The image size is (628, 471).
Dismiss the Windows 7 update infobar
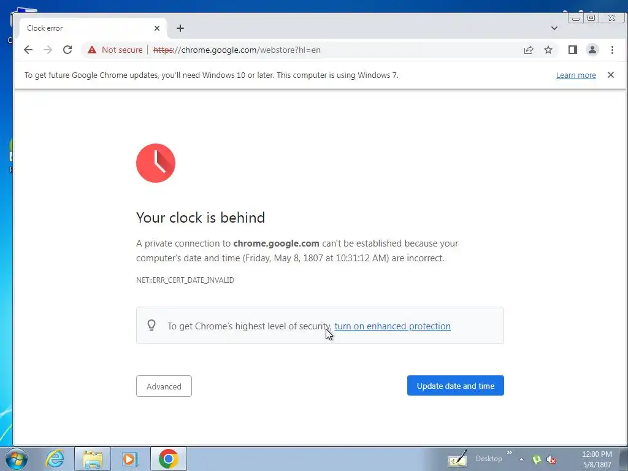[611, 75]
